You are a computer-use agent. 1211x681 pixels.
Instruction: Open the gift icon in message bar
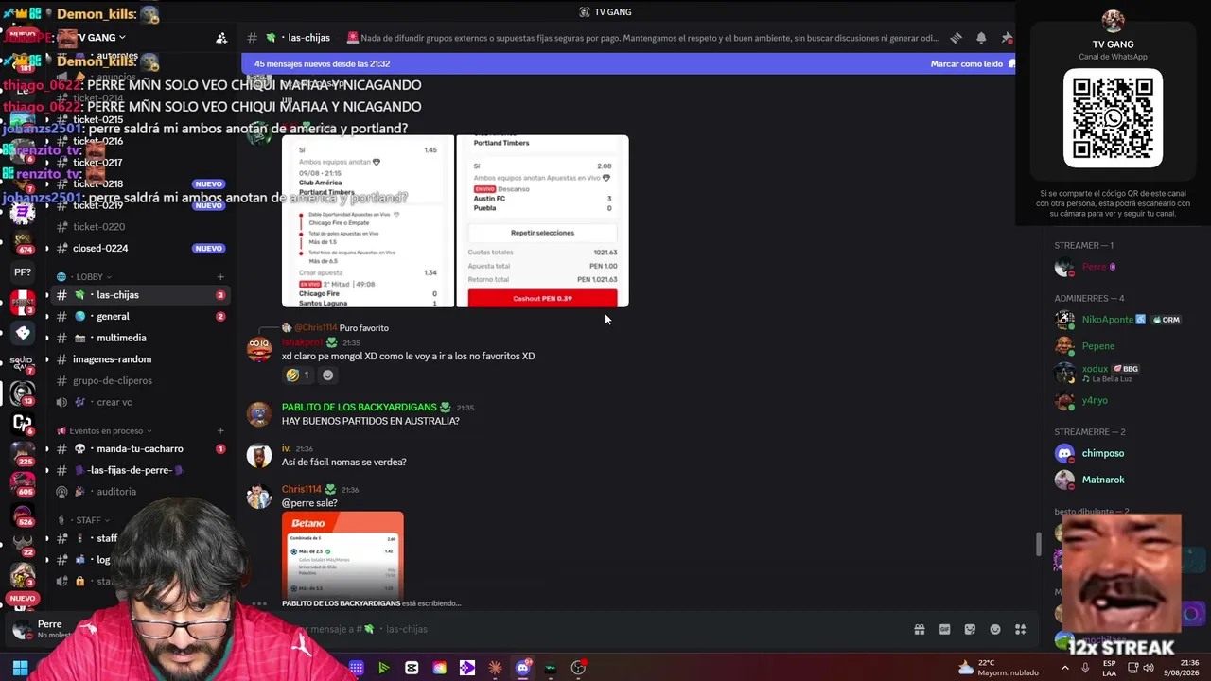(919, 629)
